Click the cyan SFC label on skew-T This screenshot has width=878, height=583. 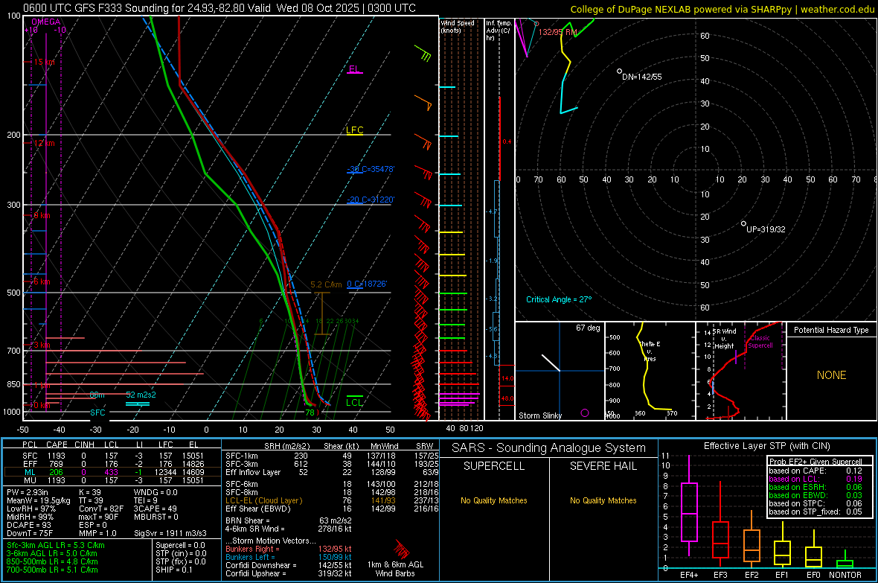97,412
